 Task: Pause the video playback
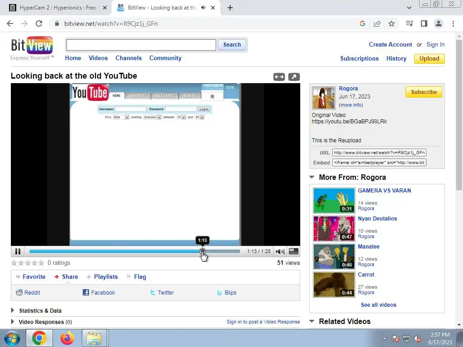[18, 251]
